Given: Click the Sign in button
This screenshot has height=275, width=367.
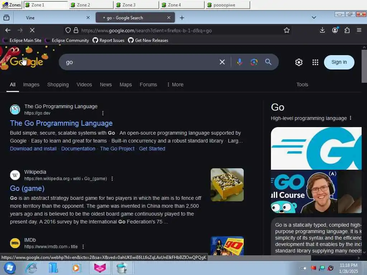Looking at the screenshot, I should tap(339, 62).
